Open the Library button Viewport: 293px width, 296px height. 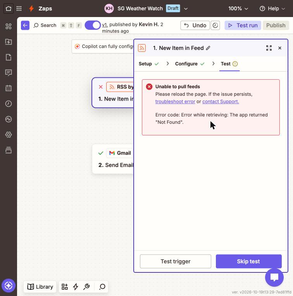[40, 287]
